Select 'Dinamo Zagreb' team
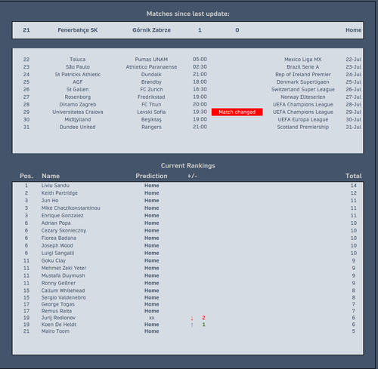The height and width of the screenshot is (369, 378). click(x=78, y=104)
